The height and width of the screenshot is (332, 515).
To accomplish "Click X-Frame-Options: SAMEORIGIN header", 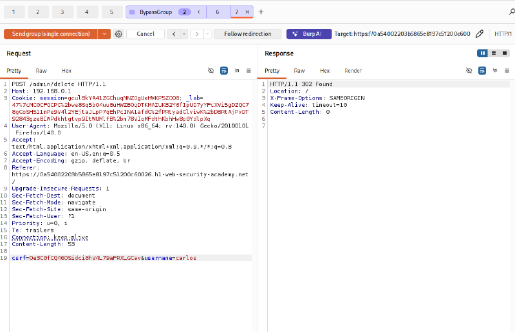I will (317, 98).
